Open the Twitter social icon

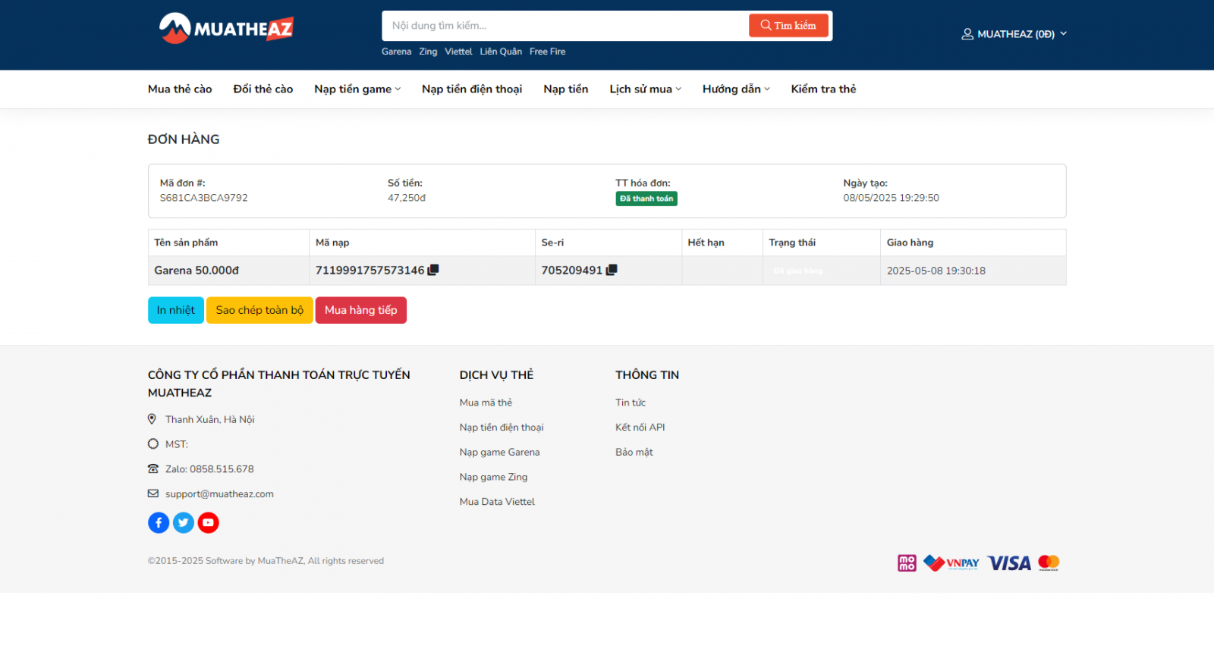(x=184, y=522)
